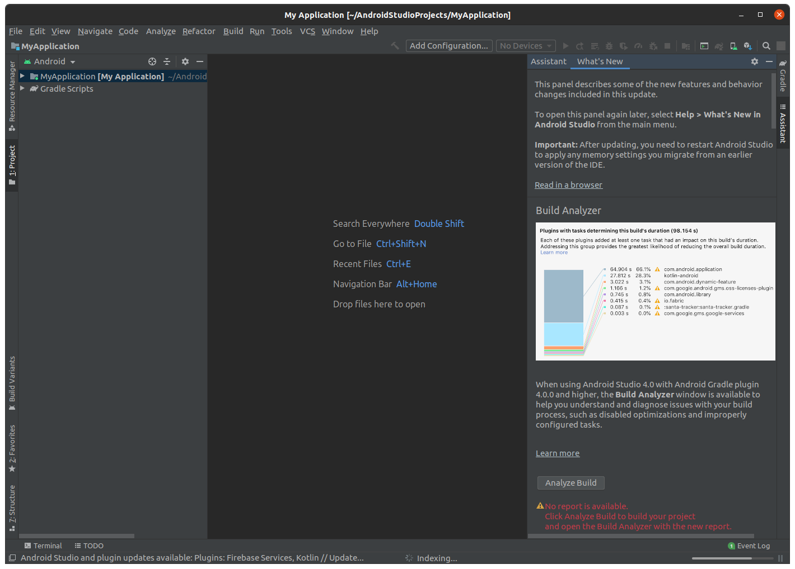Toggle the 2: Favorites side tab
Viewport: 795px width, 569px height.
click(x=12, y=449)
